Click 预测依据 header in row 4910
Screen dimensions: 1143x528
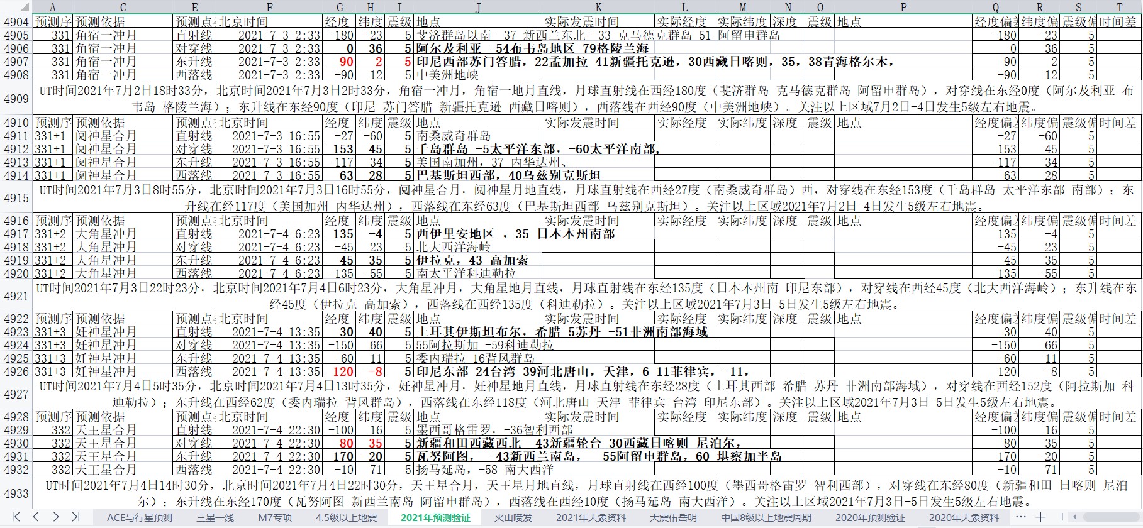coord(123,123)
